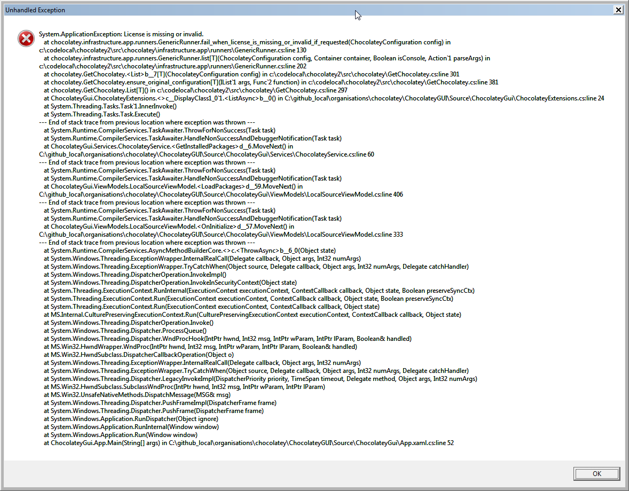Click the DispatcherOperation.Invoke() line

pos(129,323)
